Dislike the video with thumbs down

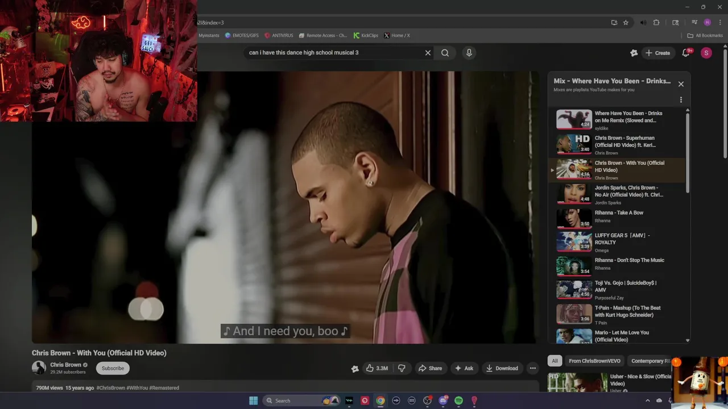click(x=402, y=368)
